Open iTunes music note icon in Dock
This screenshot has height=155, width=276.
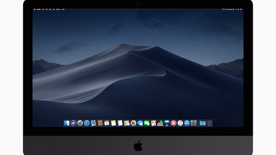(180, 123)
